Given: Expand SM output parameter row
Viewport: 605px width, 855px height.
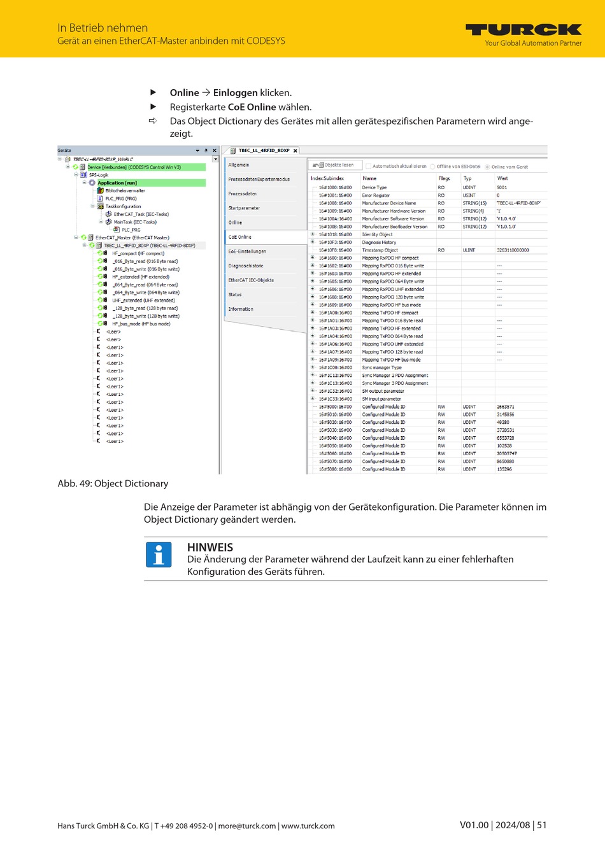Looking at the screenshot, I should pyautogui.click(x=313, y=391).
